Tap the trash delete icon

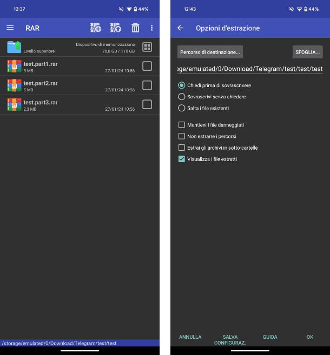coord(135,28)
